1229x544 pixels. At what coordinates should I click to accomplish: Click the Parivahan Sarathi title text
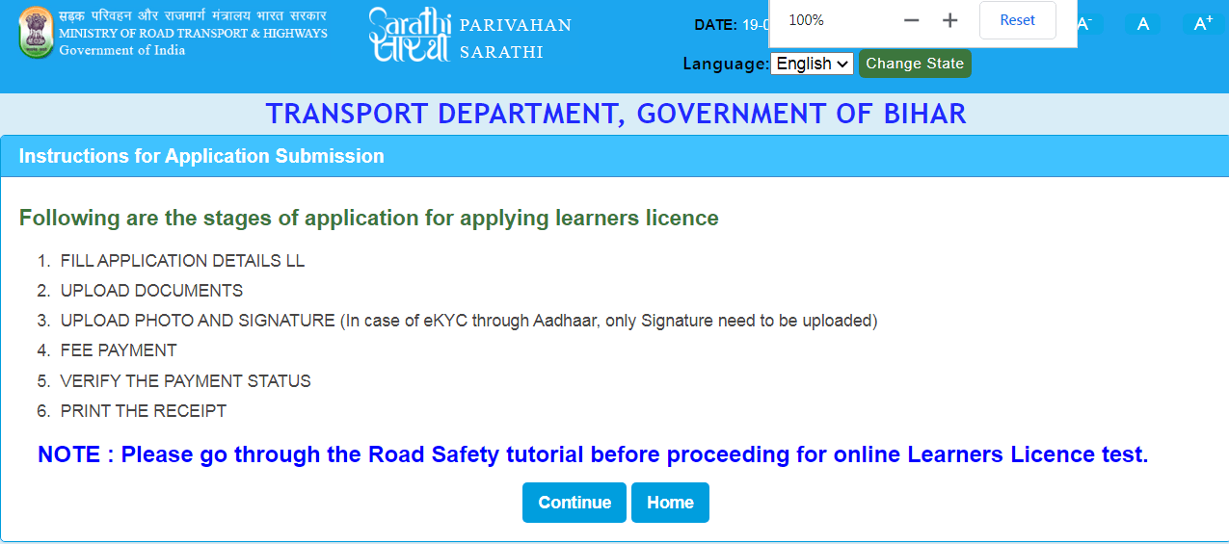[516, 39]
